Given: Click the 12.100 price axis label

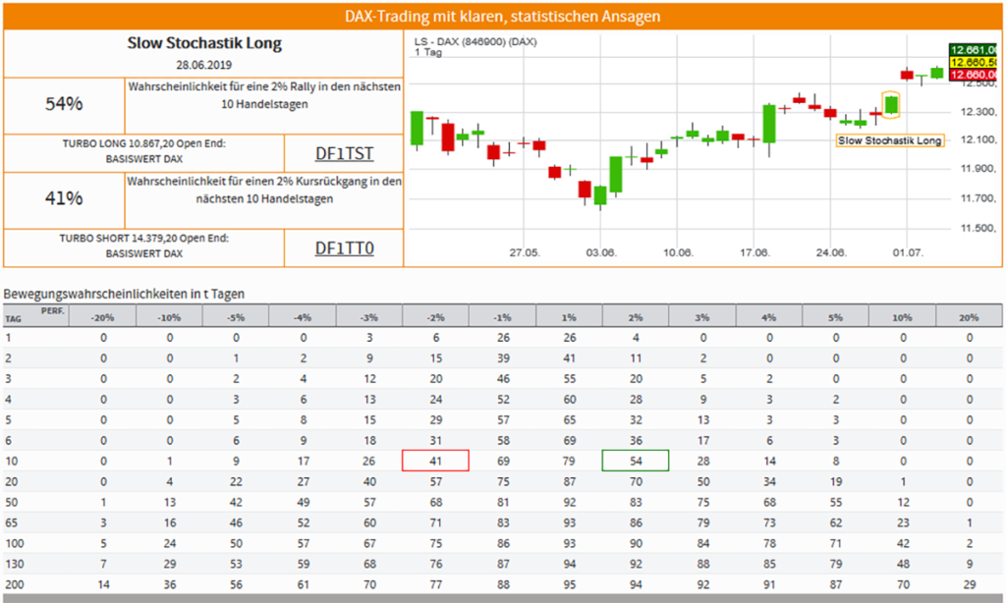Looking at the screenshot, I should 978,139.
